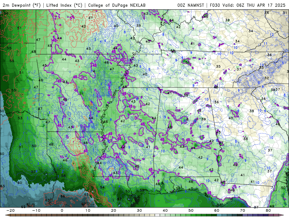This screenshot has width=289, height=217.
Task: Select the 30 label on the color scale
Action: (139, 210)
